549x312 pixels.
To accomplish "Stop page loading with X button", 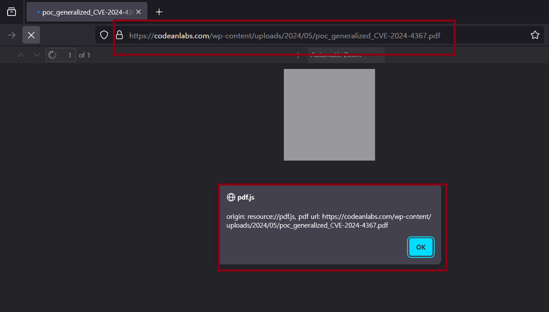I will click(31, 35).
